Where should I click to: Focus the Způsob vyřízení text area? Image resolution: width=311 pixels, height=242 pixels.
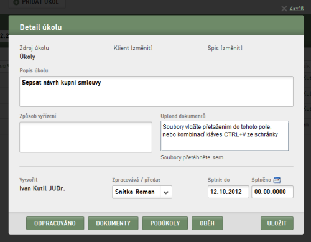[x=86, y=137]
